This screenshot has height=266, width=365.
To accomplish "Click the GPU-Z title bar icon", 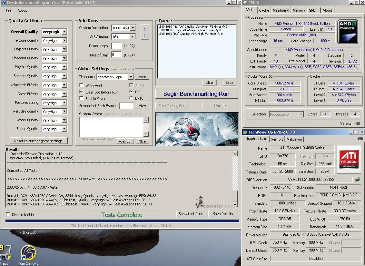I will tap(245, 132).
